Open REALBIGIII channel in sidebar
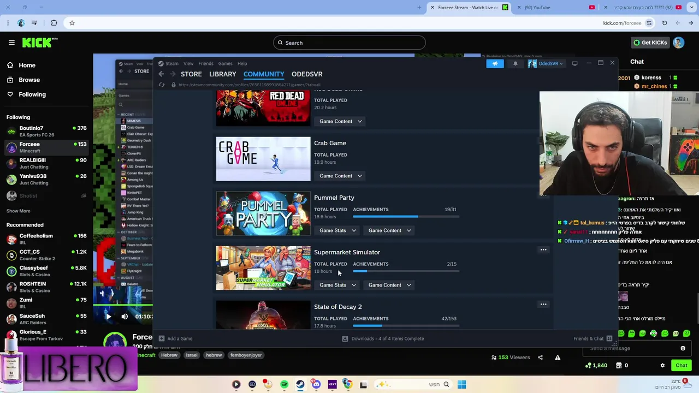699x393 pixels. [x=46, y=163]
